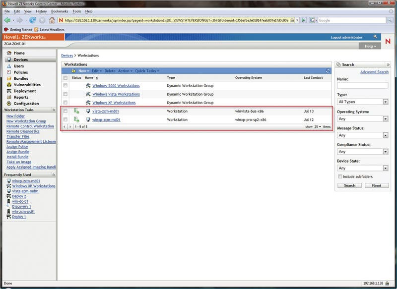This screenshot has width=397, height=289.
Task: Check the Windows 2000 Workstations row checkbox
Action: click(66, 86)
